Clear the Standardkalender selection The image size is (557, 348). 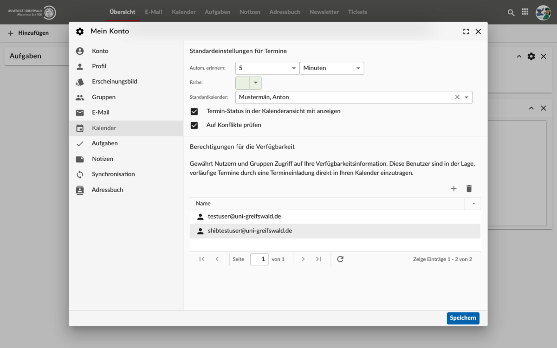coord(457,97)
